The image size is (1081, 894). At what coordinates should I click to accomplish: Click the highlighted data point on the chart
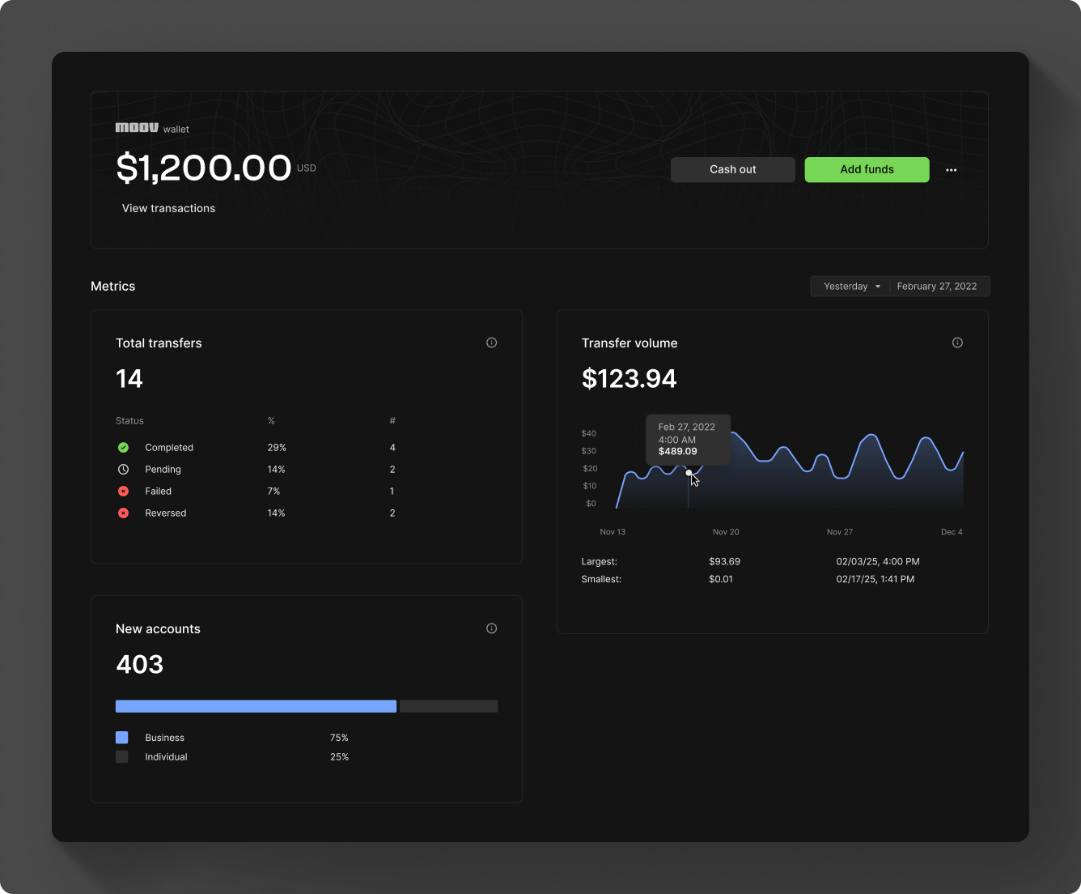point(689,473)
